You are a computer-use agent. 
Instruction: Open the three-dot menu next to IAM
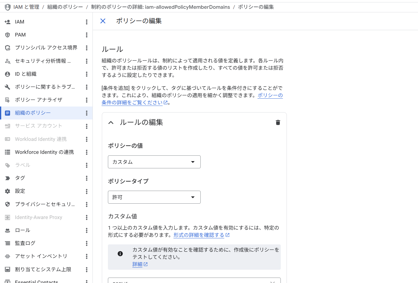[86, 22]
